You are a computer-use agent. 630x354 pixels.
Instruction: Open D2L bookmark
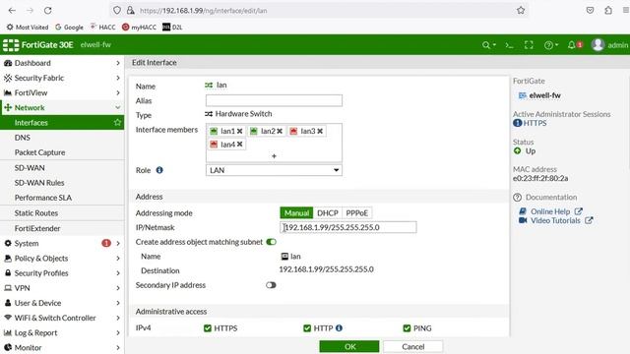click(172, 28)
